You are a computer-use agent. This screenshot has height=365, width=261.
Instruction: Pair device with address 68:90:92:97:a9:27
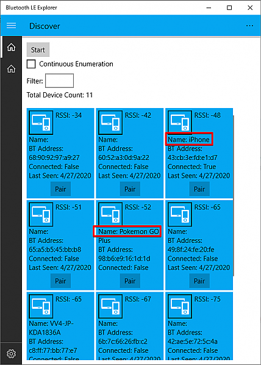coord(60,189)
